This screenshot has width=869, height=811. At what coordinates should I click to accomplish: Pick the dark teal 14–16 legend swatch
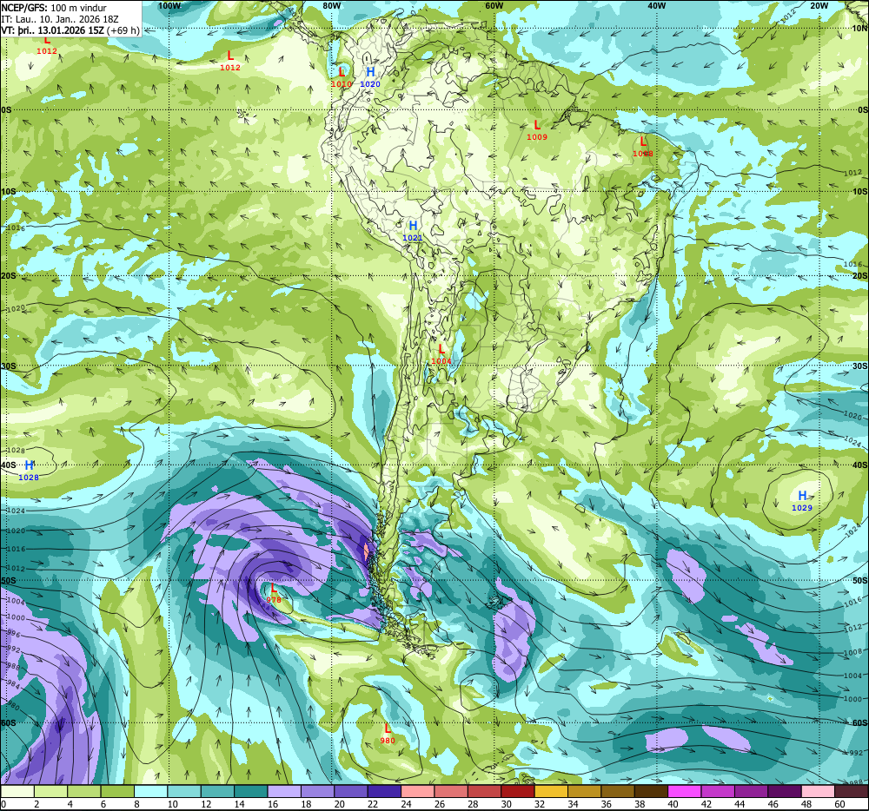251,791
